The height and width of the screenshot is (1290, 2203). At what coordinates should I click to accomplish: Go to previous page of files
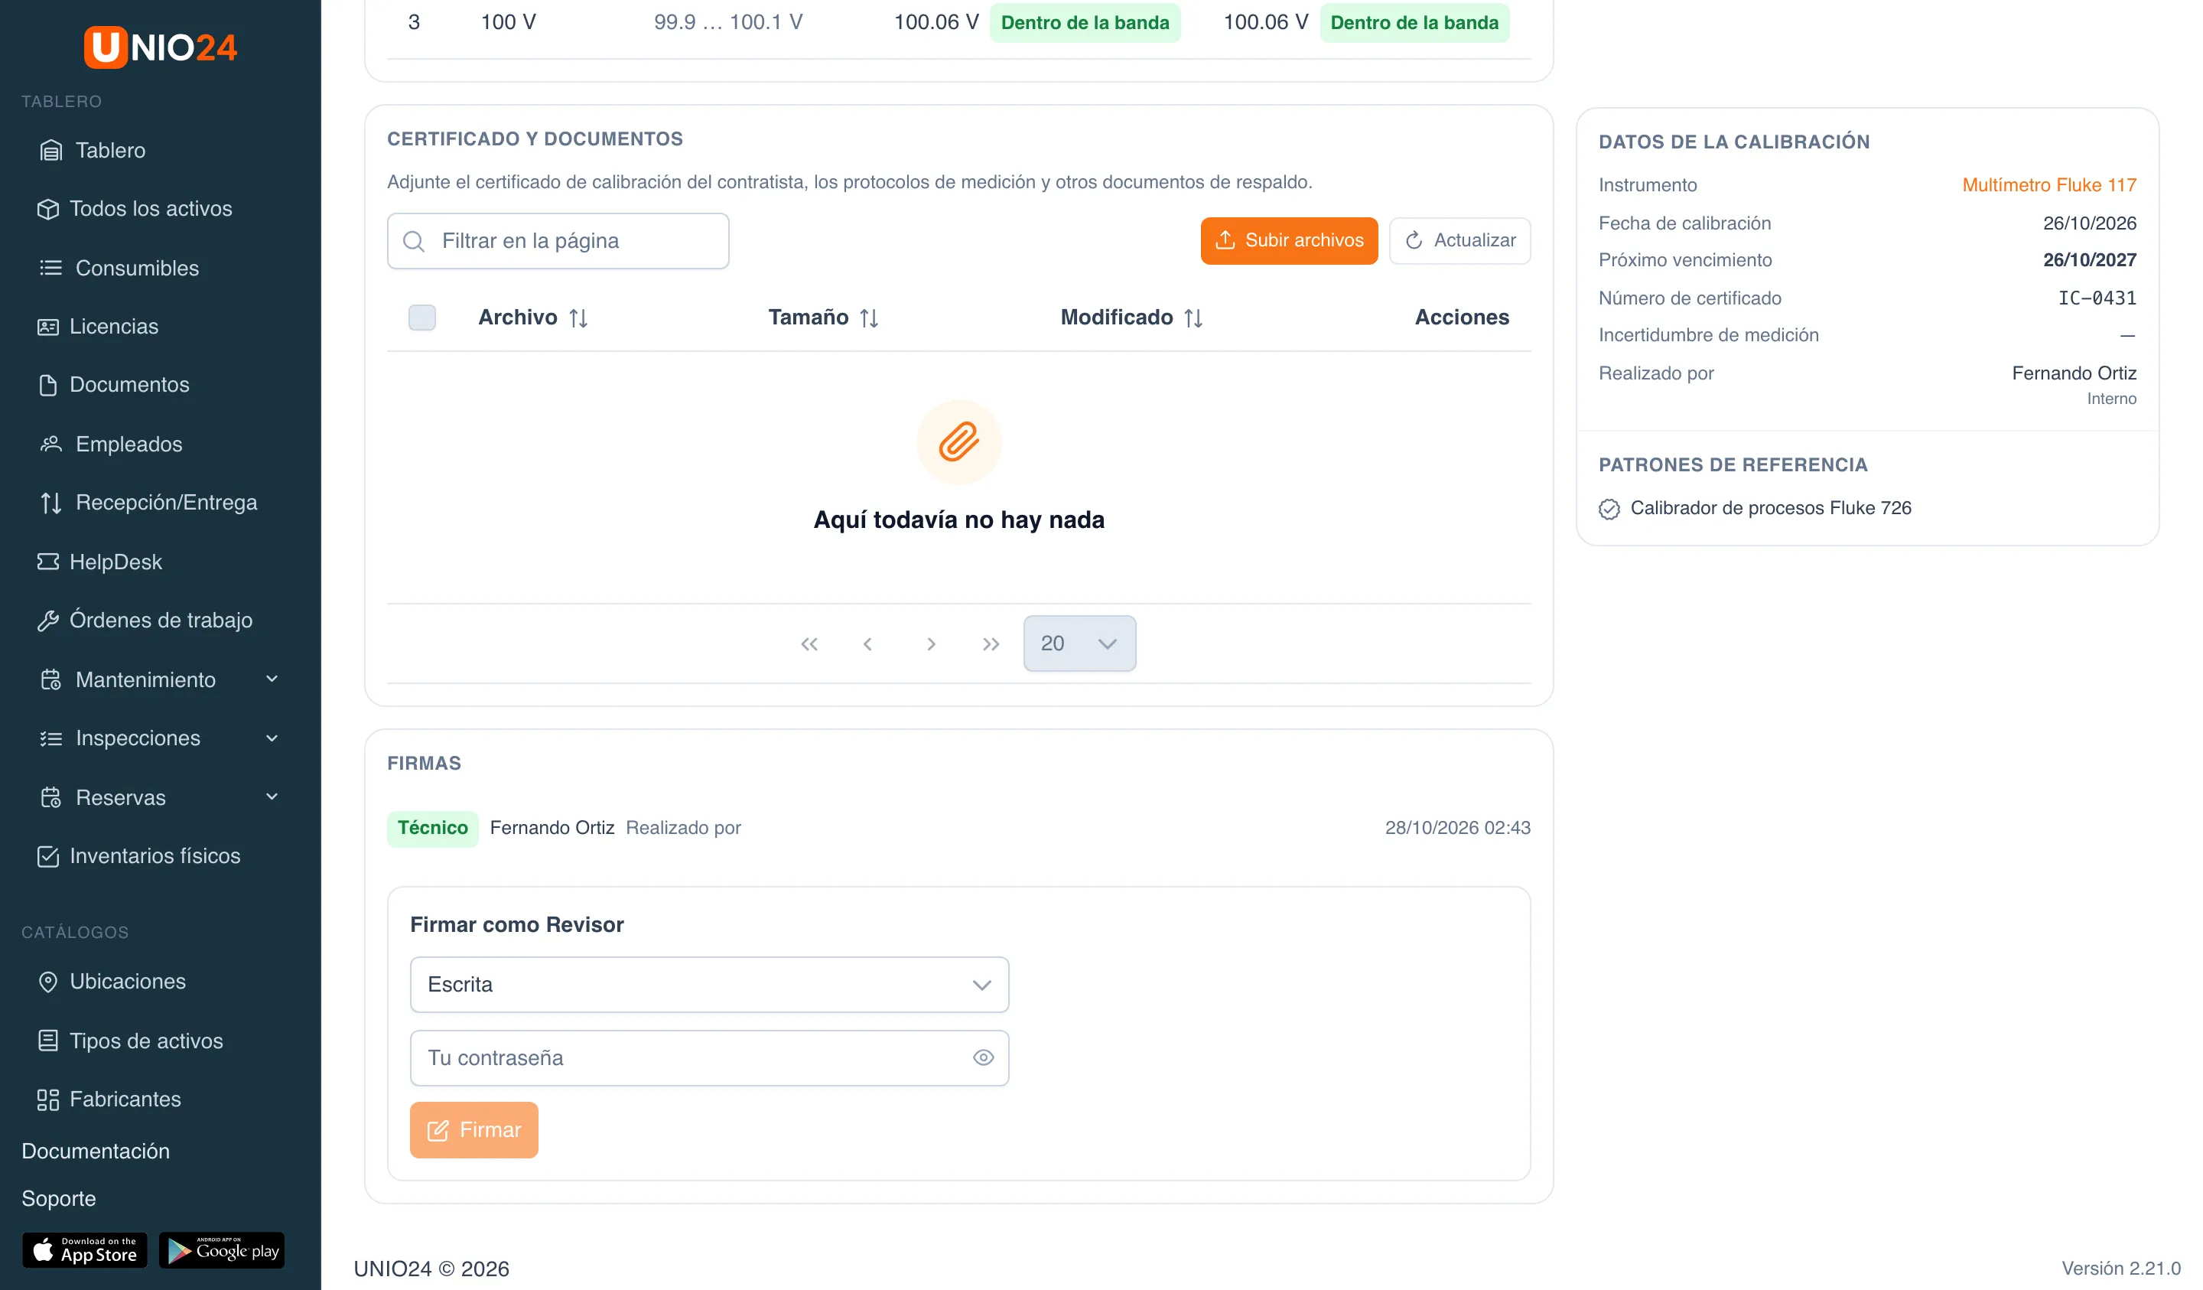(x=868, y=644)
